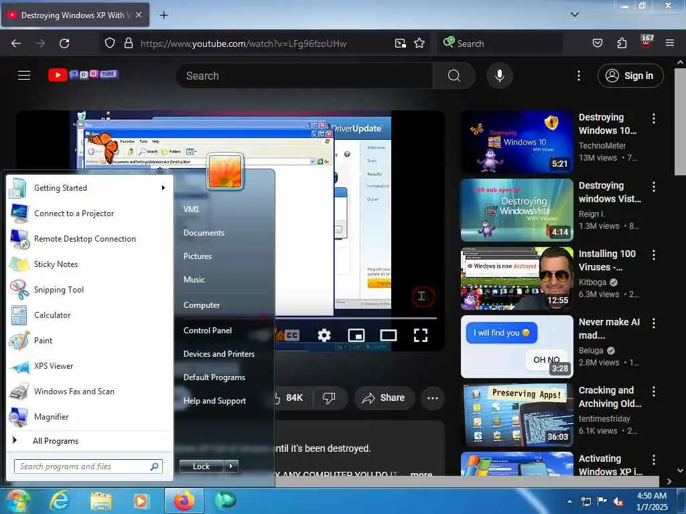Save to Pocket icon in toolbar

coord(598,44)
